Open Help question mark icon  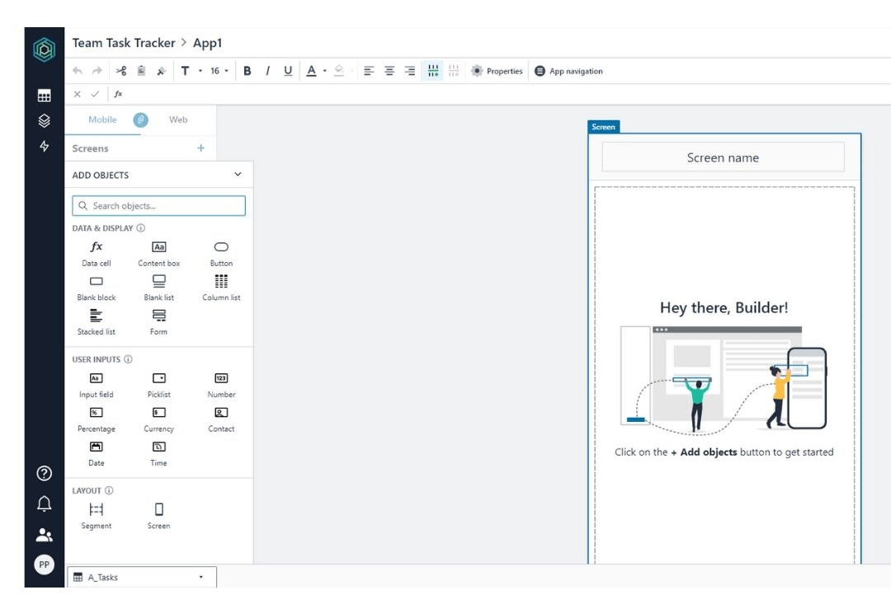pyautogui.click(x=44, y=473)
